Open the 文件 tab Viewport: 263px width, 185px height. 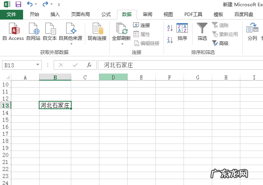click(x=11, y=14)
